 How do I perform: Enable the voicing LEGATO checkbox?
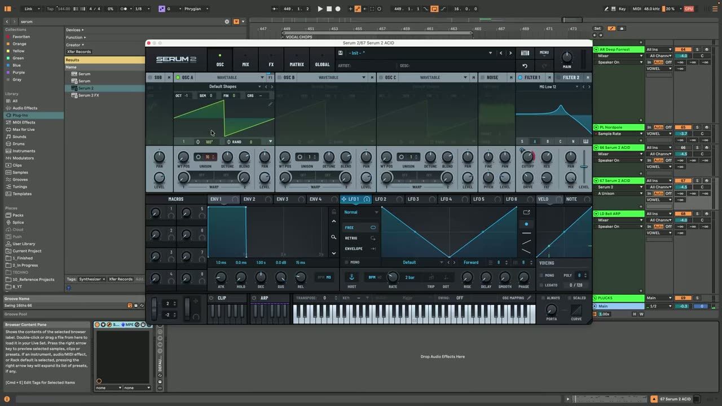(541, 285)
